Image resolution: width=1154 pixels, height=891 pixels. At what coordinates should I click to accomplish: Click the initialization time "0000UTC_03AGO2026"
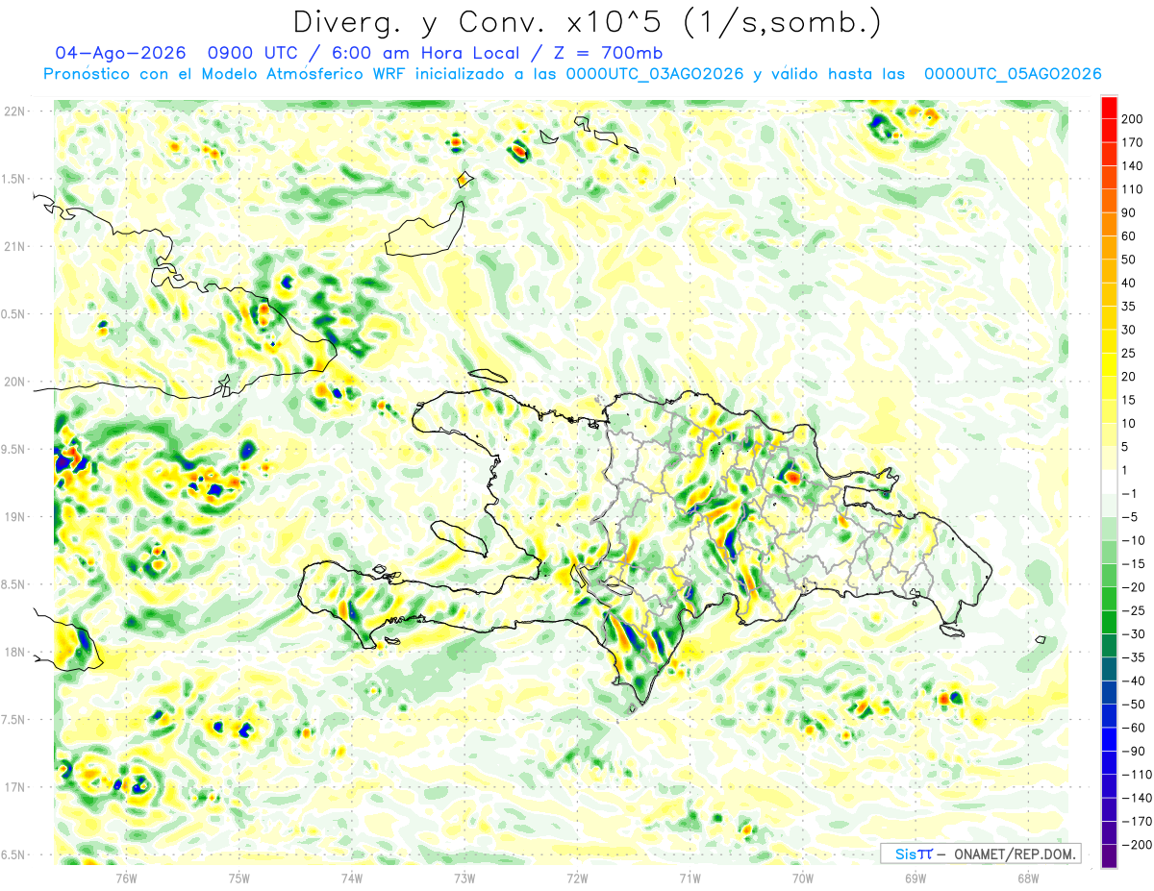pyautogui.click(x=655, y=74)
